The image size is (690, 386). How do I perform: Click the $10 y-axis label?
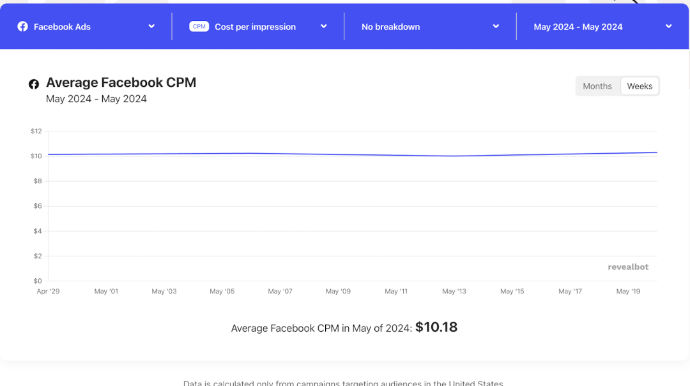tap(36, 156)
